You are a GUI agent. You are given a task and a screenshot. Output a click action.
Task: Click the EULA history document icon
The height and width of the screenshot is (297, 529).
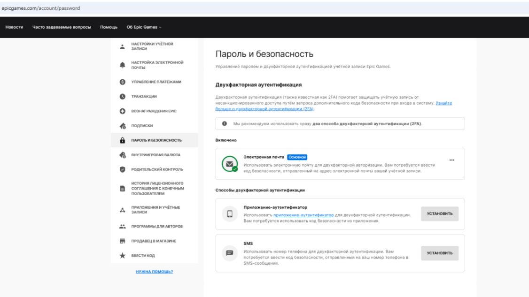point(122,189)
